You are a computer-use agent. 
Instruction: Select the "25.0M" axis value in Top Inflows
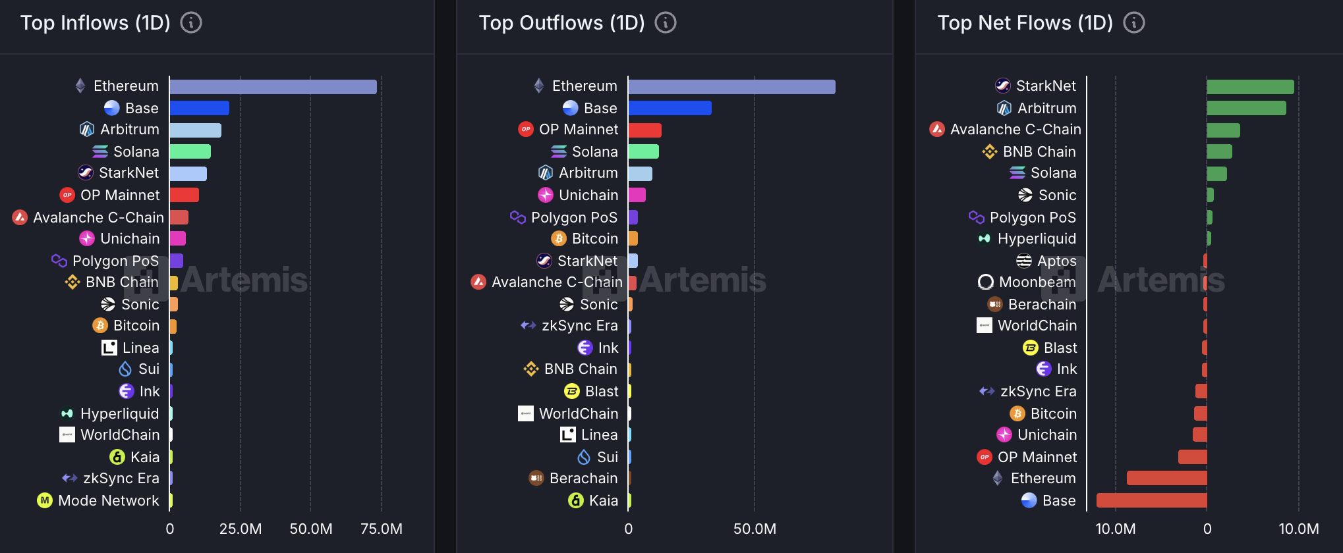click(x=241, y=529)
